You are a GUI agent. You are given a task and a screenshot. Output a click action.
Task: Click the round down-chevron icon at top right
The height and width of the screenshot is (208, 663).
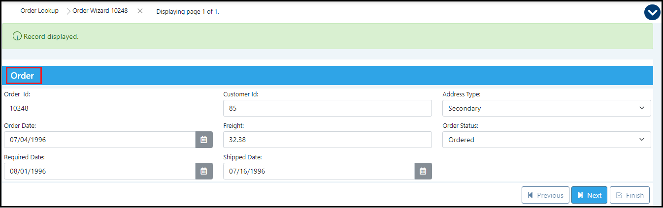coord(652,12)
